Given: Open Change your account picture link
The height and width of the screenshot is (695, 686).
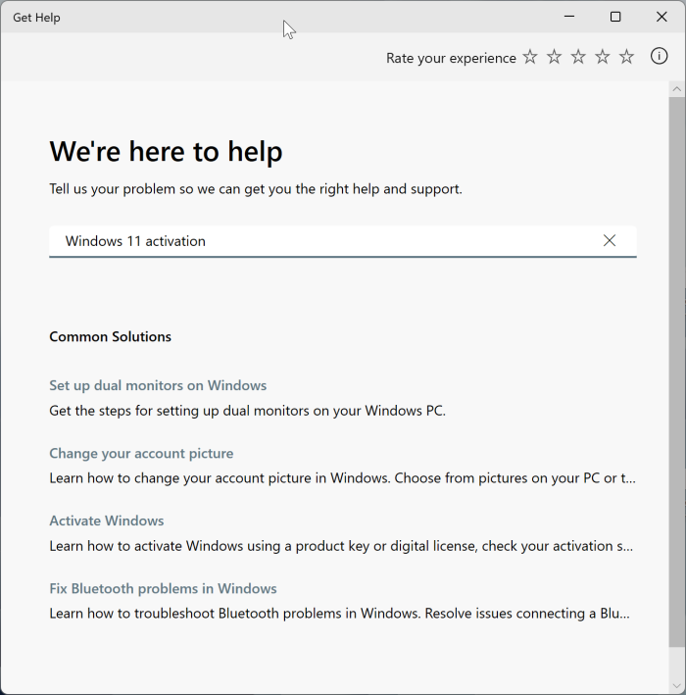Looking at the screenshot, I should (141, 453).
